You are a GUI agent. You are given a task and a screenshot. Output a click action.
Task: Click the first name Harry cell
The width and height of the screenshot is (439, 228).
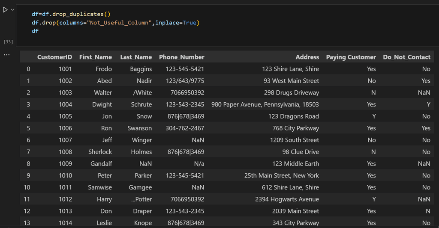(105, 199)
